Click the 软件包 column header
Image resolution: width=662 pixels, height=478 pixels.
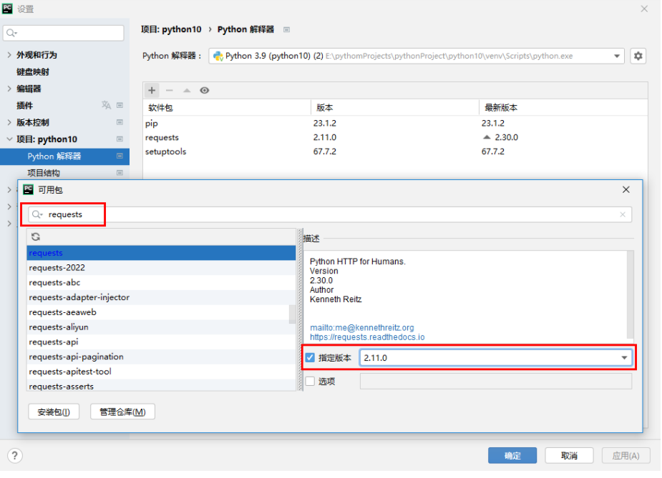(x=227, y=107)
